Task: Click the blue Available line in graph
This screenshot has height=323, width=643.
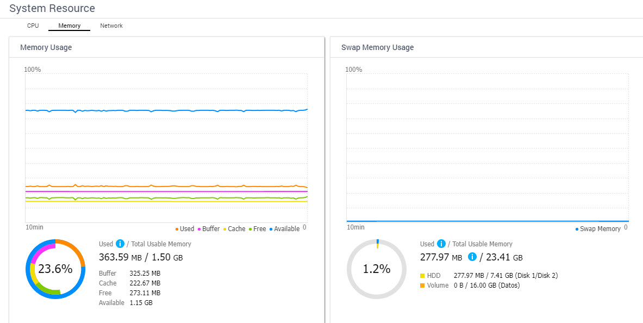Action: coord(163,110)
